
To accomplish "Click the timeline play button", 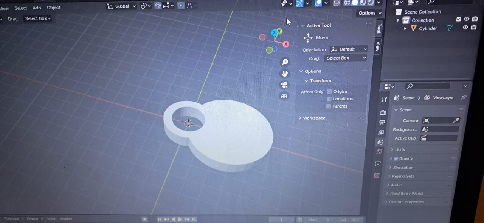I will point(180,219).
